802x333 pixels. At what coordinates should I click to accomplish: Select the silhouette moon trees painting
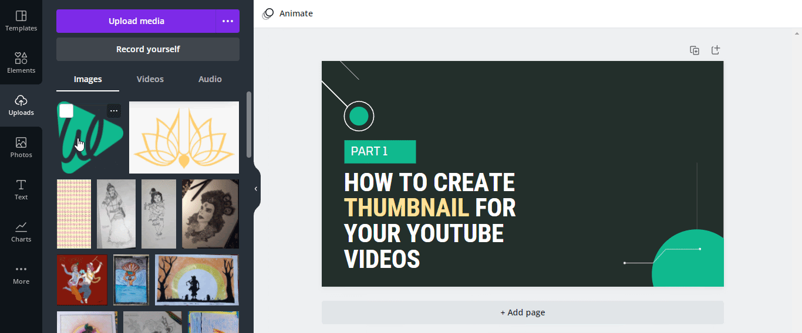[x=197, y=280]
